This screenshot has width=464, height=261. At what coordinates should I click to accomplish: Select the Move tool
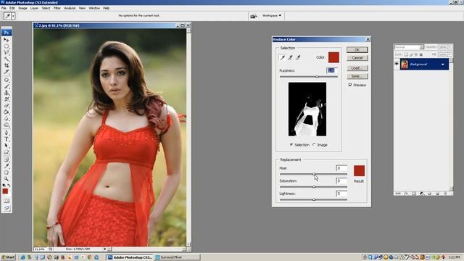click(7, 40)
